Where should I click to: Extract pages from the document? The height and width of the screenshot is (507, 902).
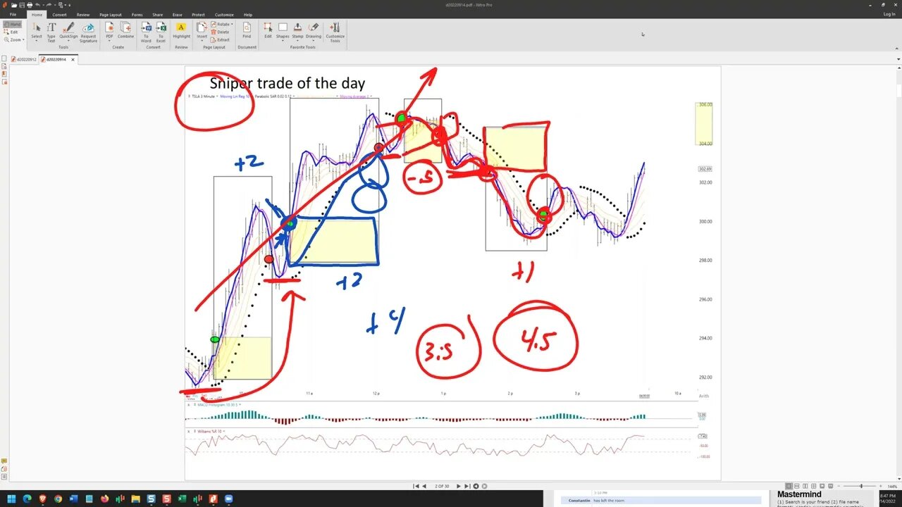[x=221, y=39]
